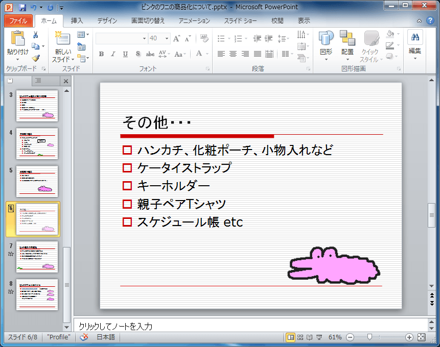Increase list indent level
This screenshot has width=440, height=347.
point(268,38)
